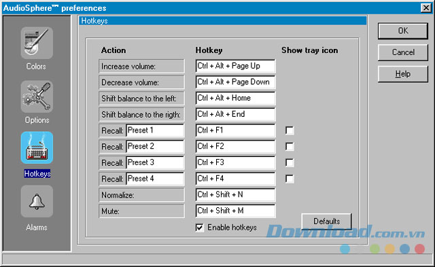Check Show tray icon for Preset 3

pos(290,162)
